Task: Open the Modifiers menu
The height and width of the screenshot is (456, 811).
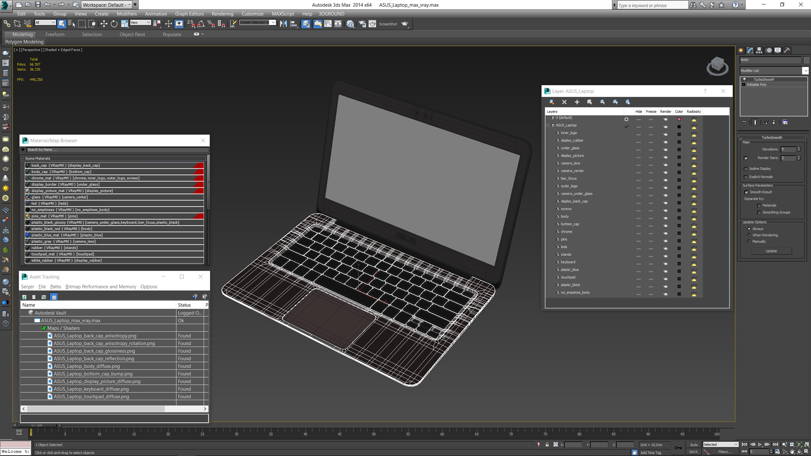Action: click(x=127, y=14)
